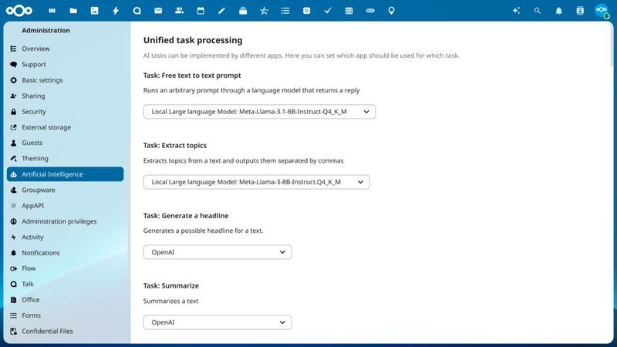Open the rounded badge app icon in top bar
The width and height of the screenshot is (617, 347).
[306, 11]
